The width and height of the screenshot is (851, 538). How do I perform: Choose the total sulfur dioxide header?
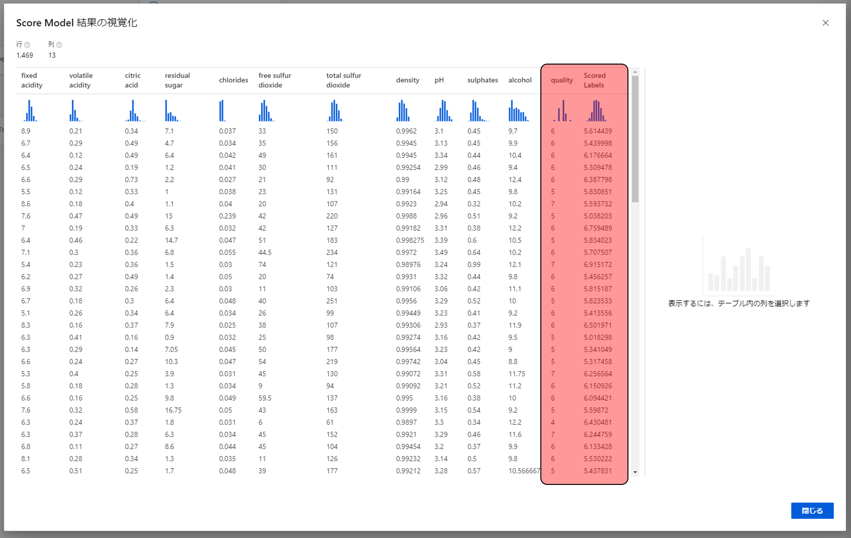pos(343,80)
